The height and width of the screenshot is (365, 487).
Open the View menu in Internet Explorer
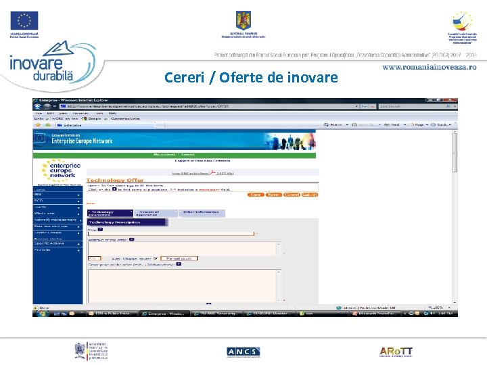[x=63, y=114]
